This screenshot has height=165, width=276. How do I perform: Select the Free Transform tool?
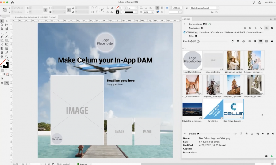click(6, 44)
